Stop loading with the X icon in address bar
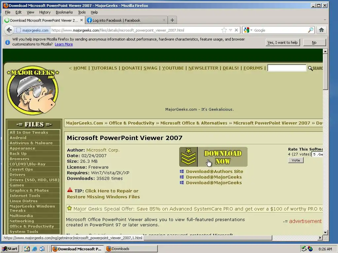The width and height of the screenshot is (338, 253). tap(236, 30)
